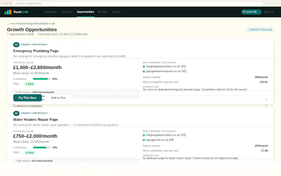The height and width of the screenshot is (176, 281).
Task: Click the green dot beside glasgowboilerexperts.co.uk
Action: pos(144,71)
